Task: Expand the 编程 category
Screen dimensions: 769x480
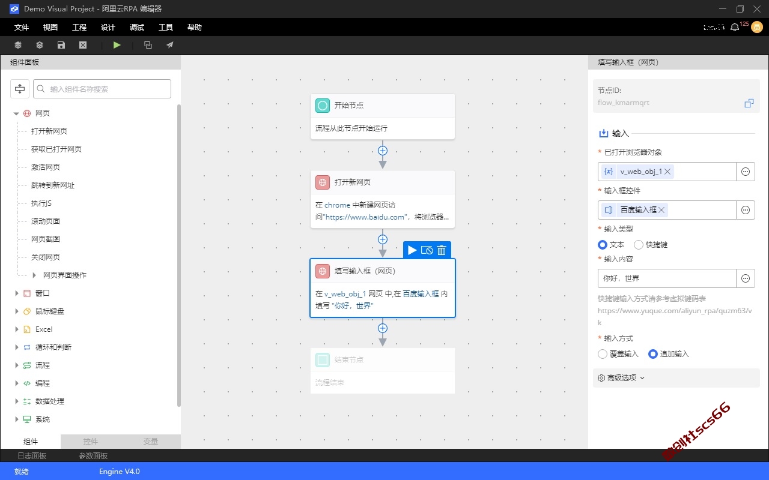Action: pyautogui.click(x=16, y=383)
